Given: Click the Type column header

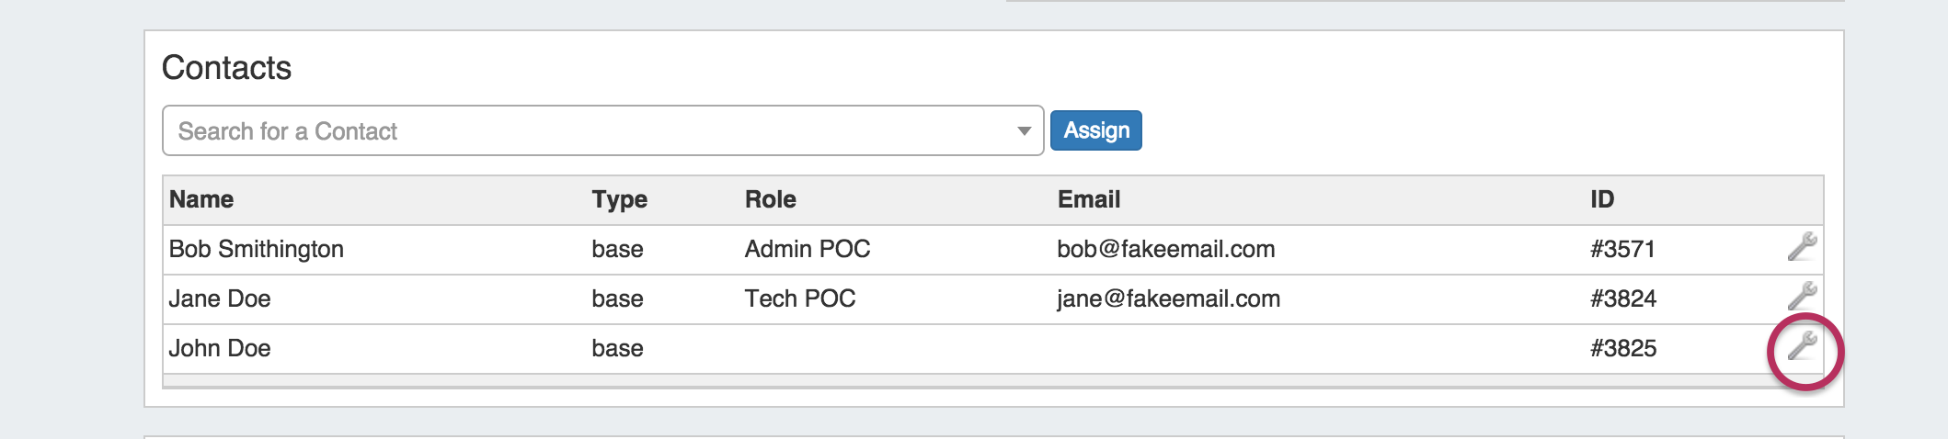Looking at the screenshot, I should click(619, 199).
